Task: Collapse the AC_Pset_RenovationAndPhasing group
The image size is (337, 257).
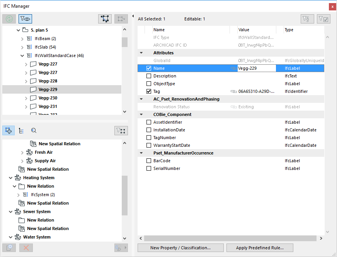Action: pos(141,99)
